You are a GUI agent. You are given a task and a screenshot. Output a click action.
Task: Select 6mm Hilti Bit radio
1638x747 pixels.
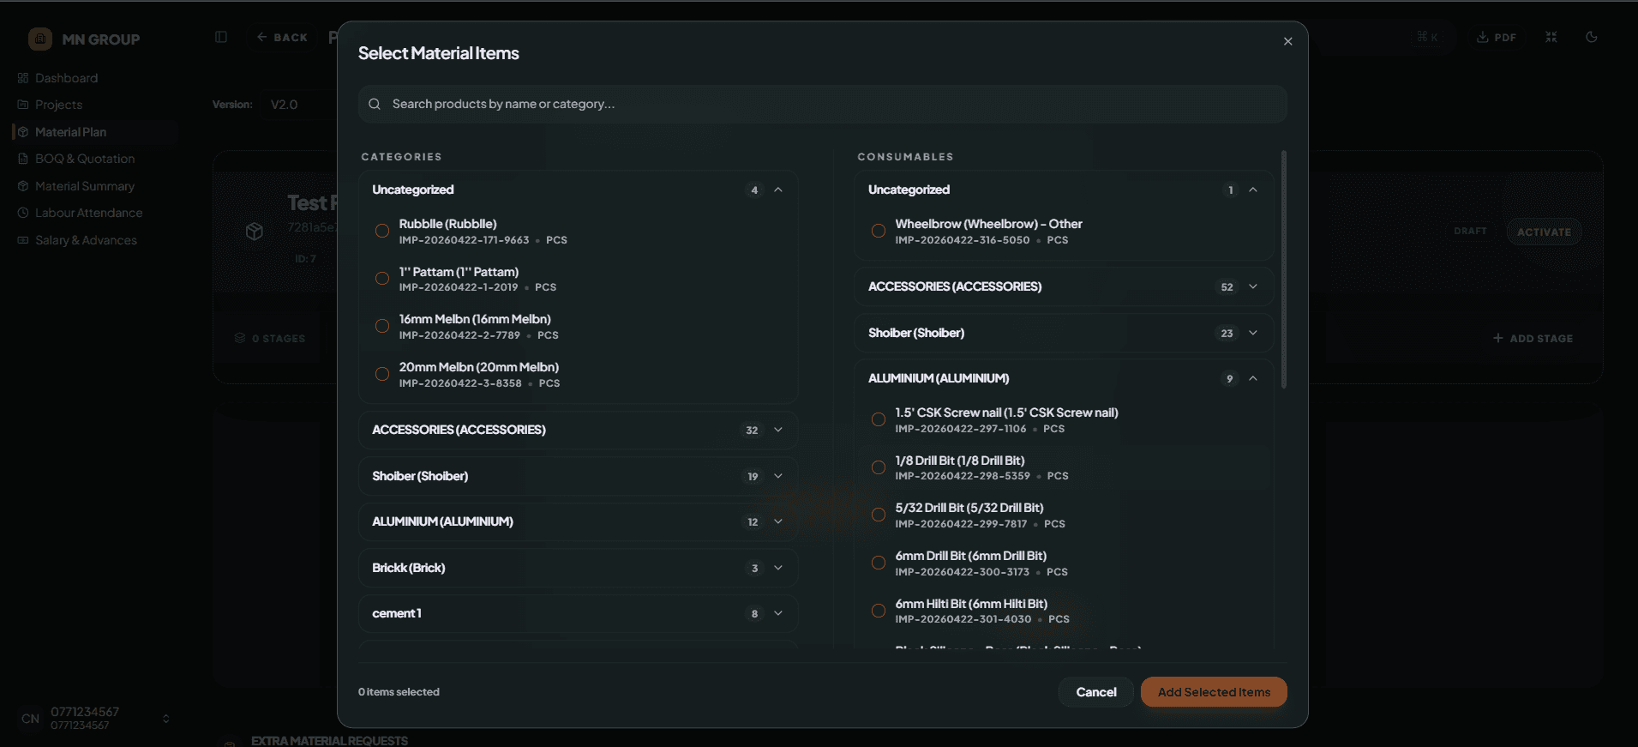point(879,611)
